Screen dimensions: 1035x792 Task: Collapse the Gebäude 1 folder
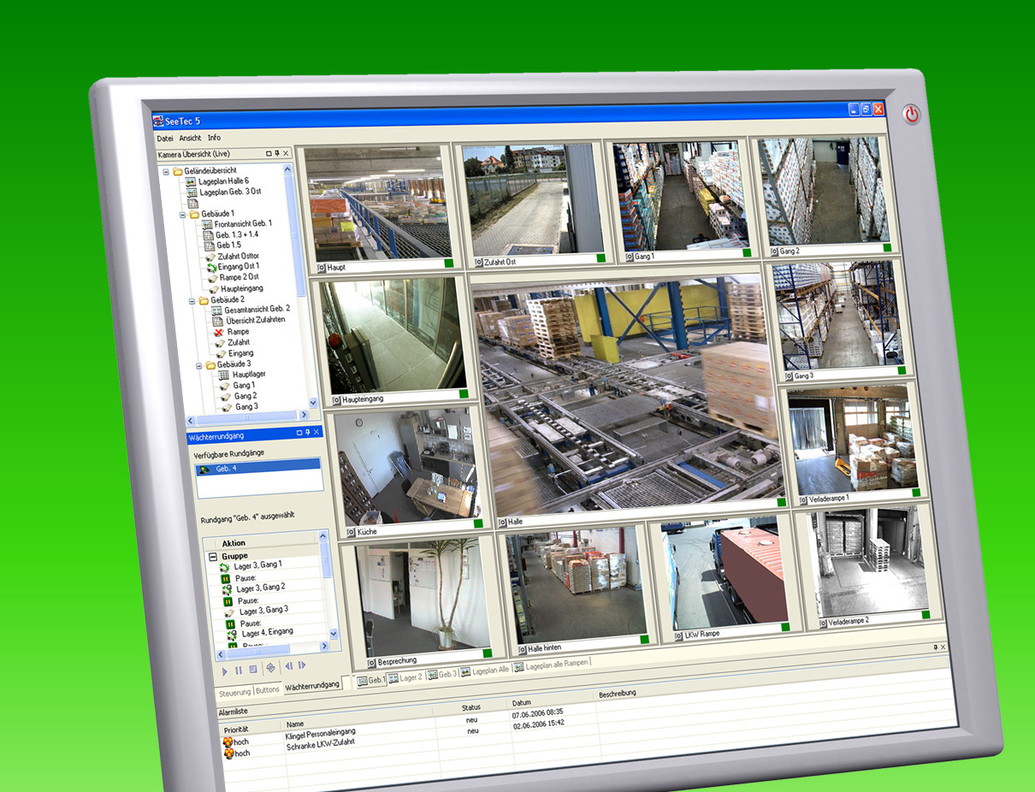pos(182,214)
